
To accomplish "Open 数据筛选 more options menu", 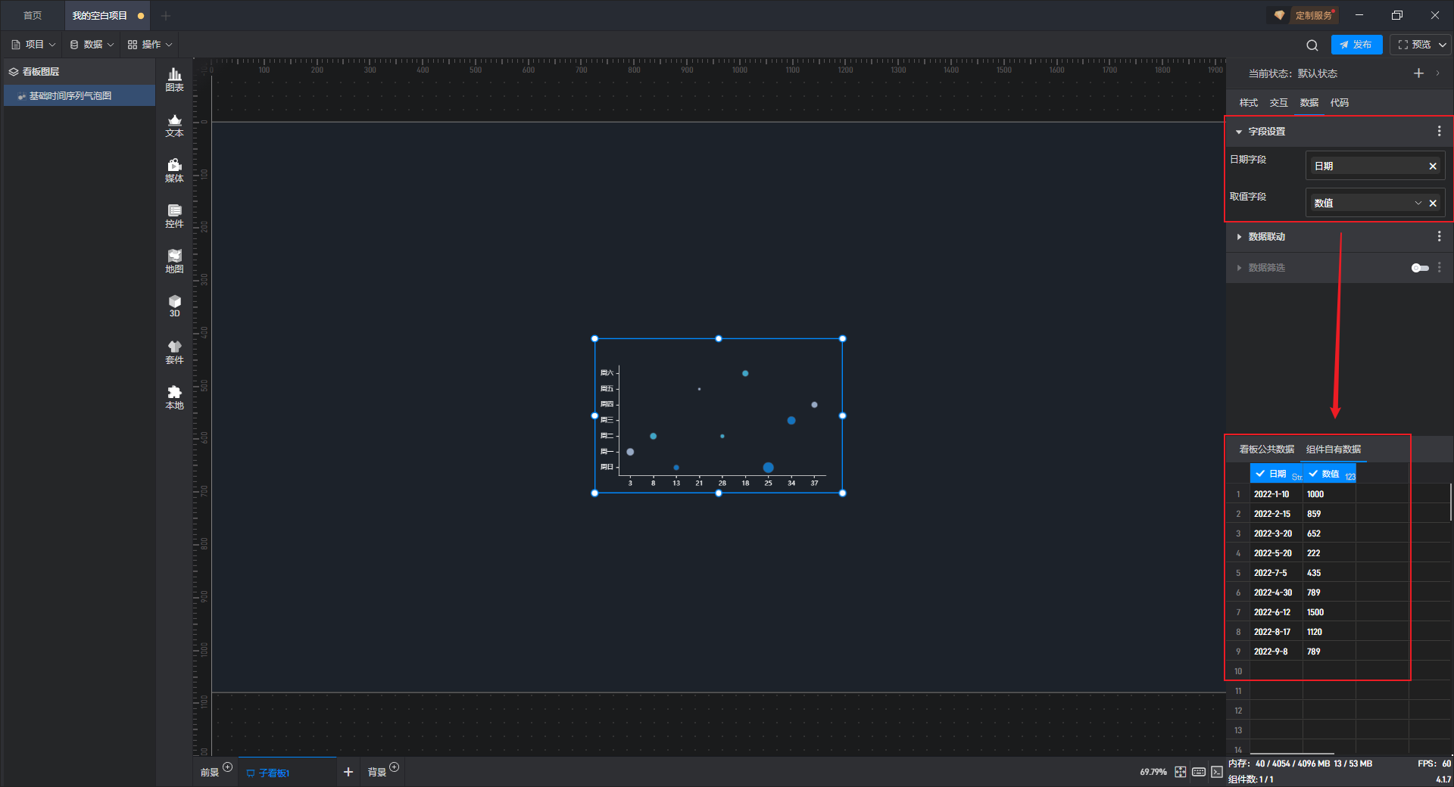I will pos(1439,268).
